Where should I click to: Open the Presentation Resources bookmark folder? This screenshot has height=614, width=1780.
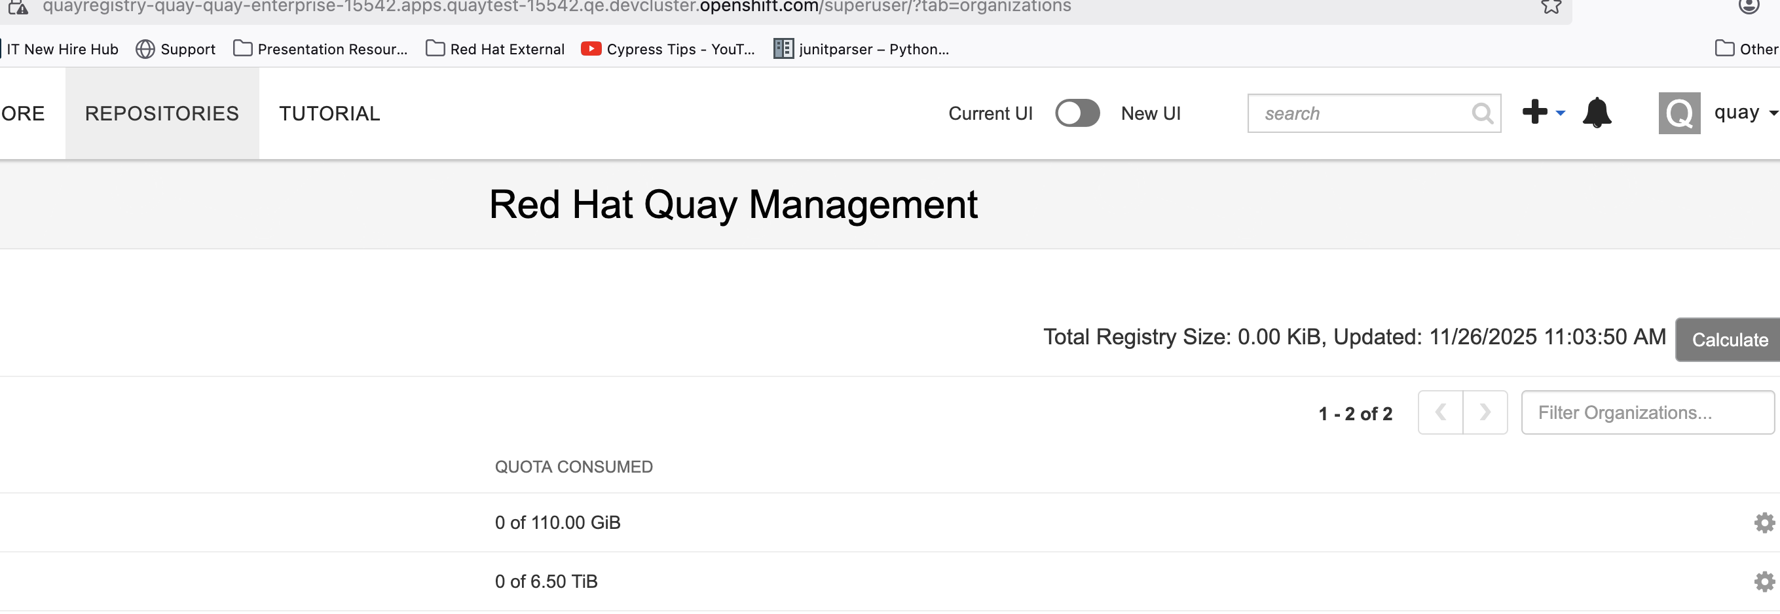click(321, 49)
